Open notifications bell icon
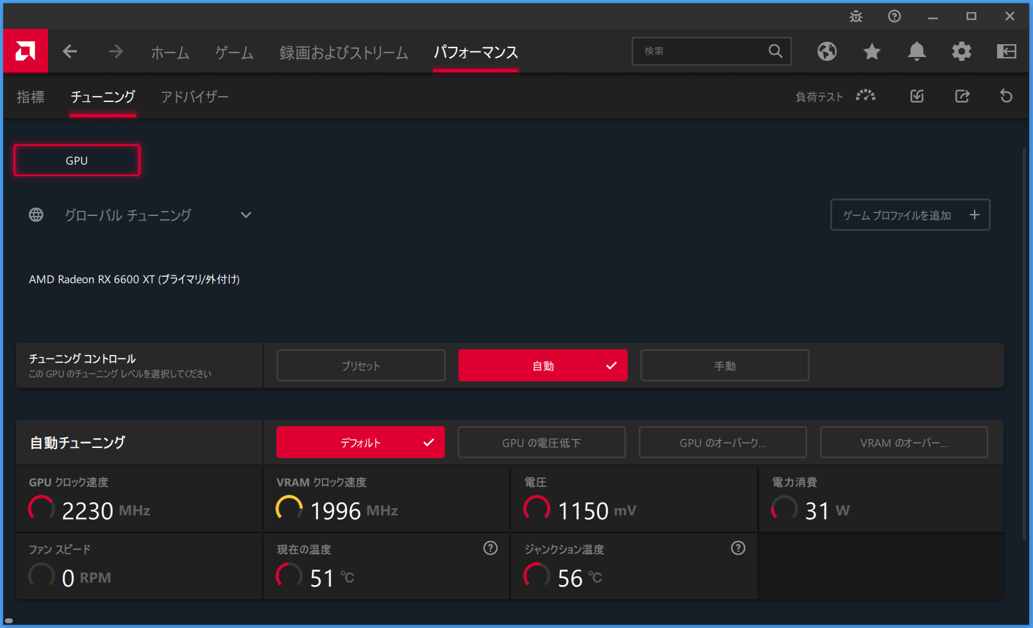Screen dimensions: 1033x628 [917, 51]
